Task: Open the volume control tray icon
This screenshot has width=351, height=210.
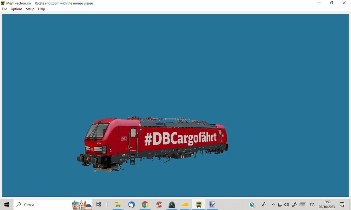Action: [286, 204]
